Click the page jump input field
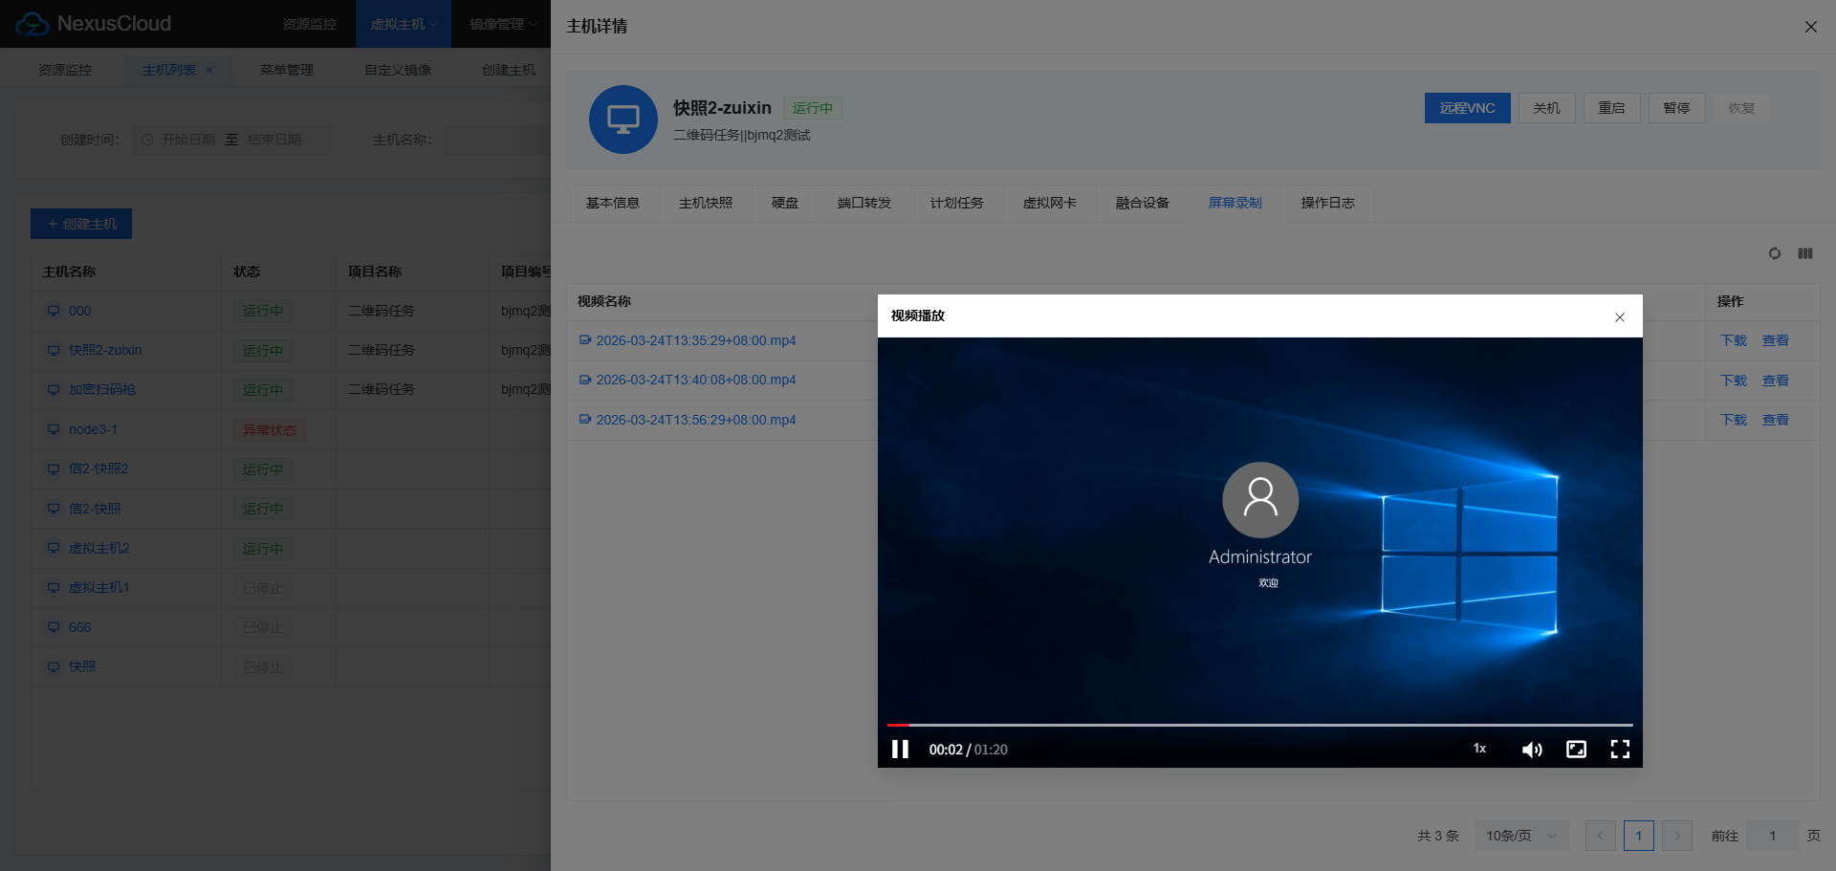The image size is (1836, 871). 1771,835
